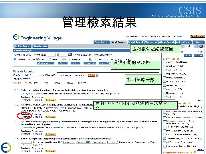
Task: Switch to the Easy Search tab
Action: point(102,42)
